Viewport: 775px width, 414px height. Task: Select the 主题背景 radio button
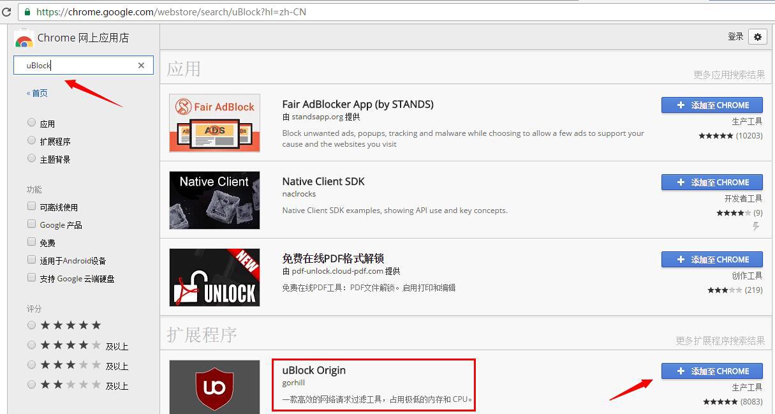32,158
